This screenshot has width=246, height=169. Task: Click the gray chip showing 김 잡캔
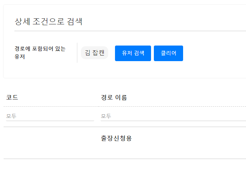(95, 53)
